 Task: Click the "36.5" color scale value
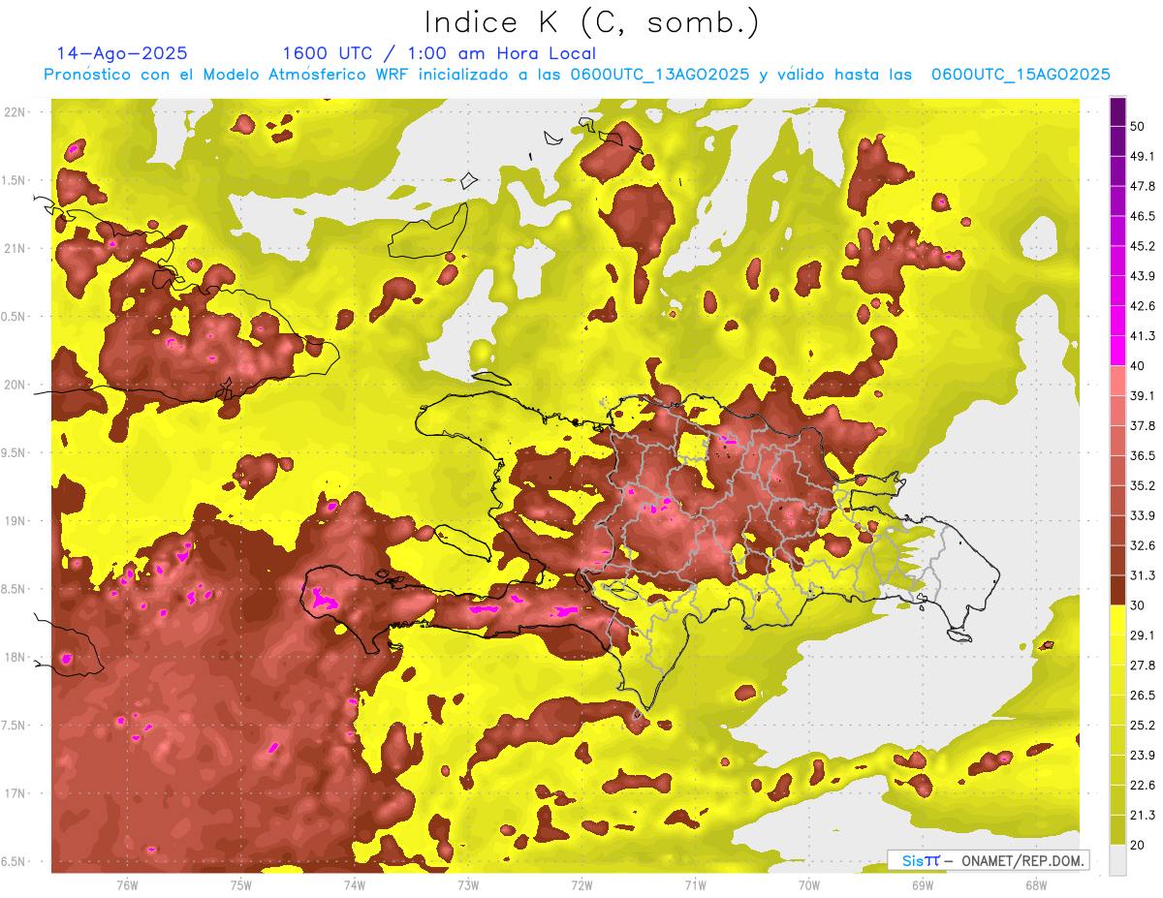pyautogui.click(x=1142, y=455)
